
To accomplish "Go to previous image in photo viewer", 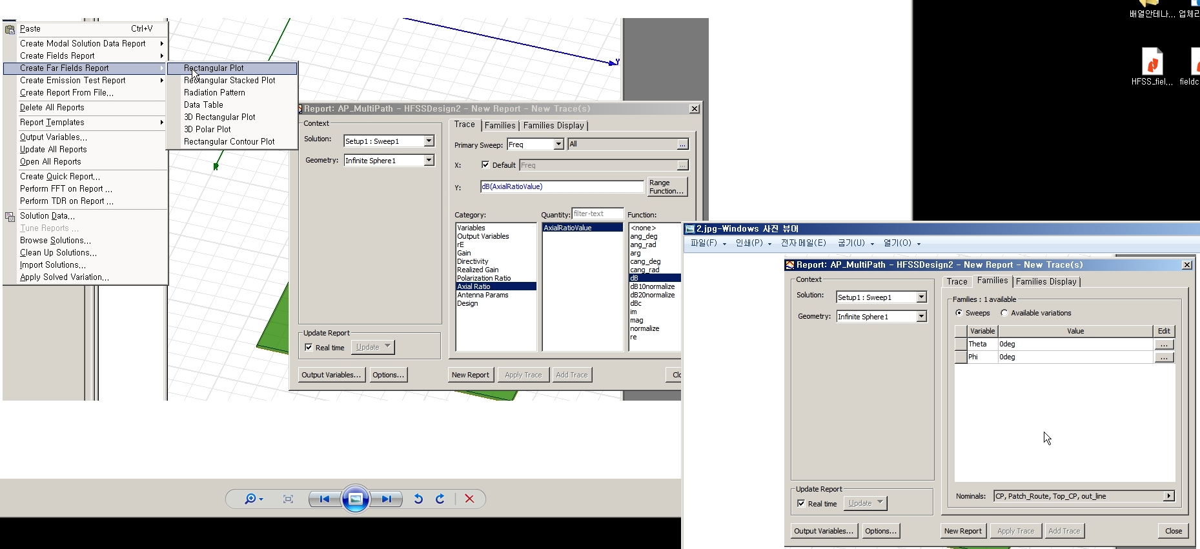I will tap(325, 499).
